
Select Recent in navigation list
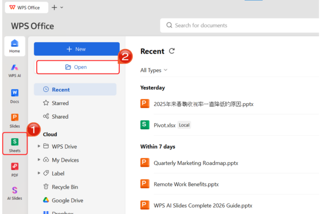coord(75,89)
